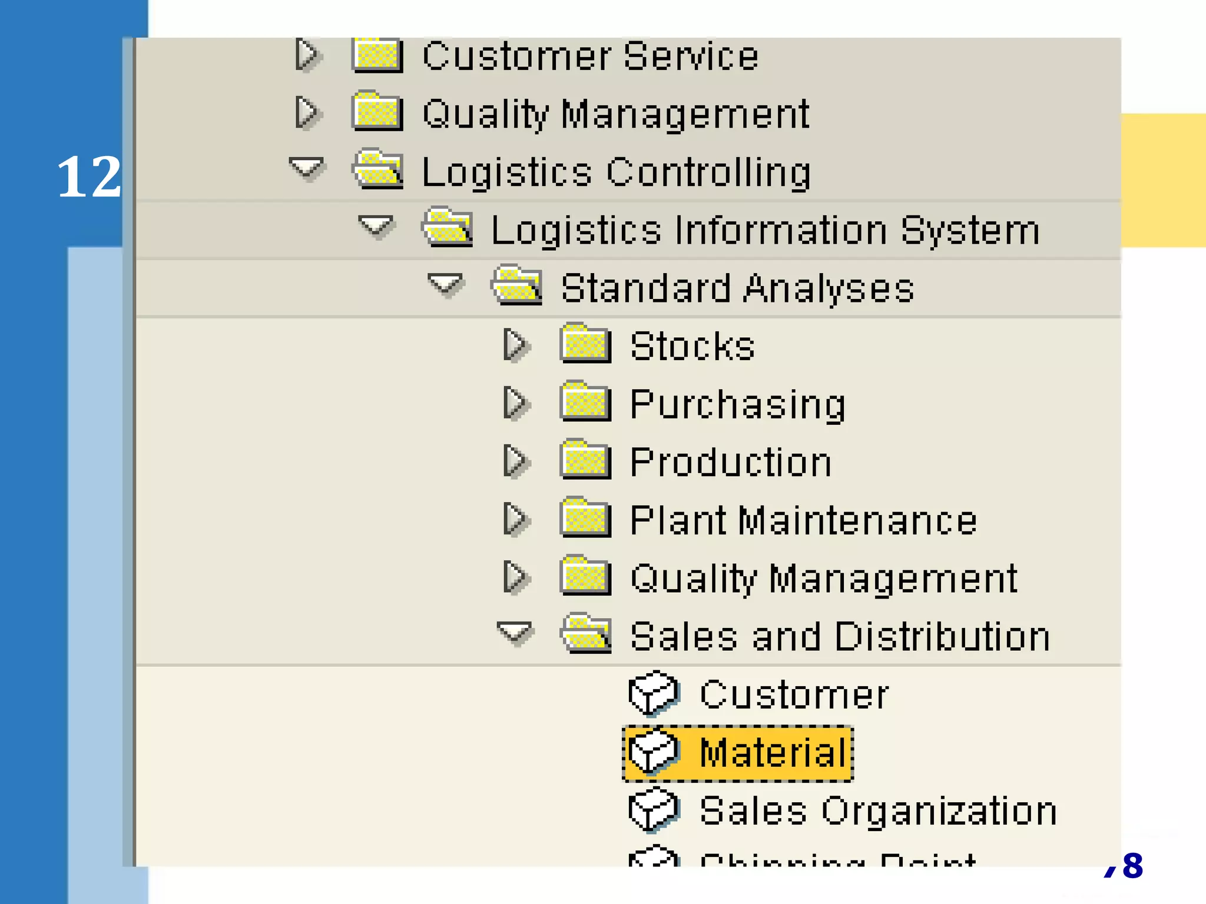Collapse the Standard Analyses arrow
The image size is (1206, 904).
coord(445,284)
